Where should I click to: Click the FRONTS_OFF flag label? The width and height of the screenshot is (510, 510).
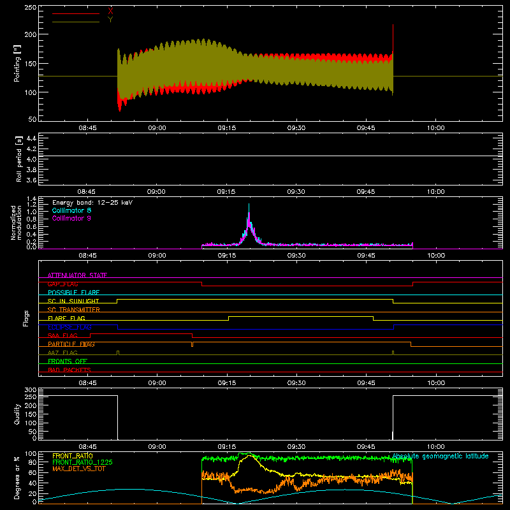tap(68, 361)
